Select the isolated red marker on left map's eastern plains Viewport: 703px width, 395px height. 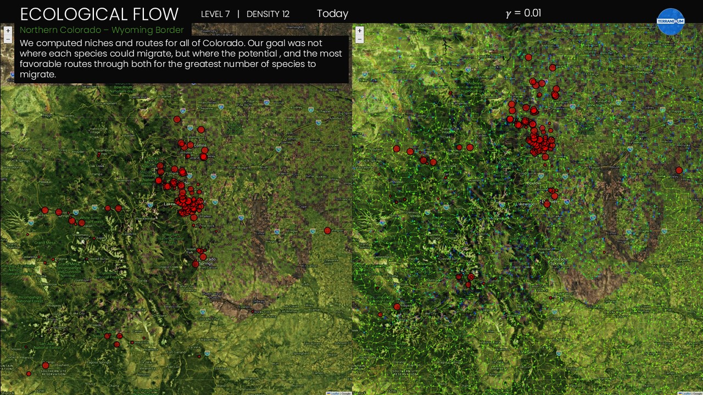click(x=327, y=231)
